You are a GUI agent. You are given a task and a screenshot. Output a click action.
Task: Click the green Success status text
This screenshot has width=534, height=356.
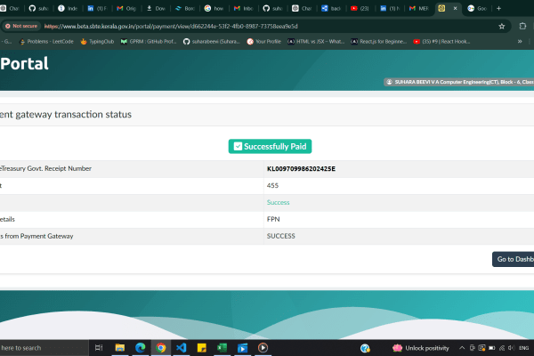click(279, 202)
